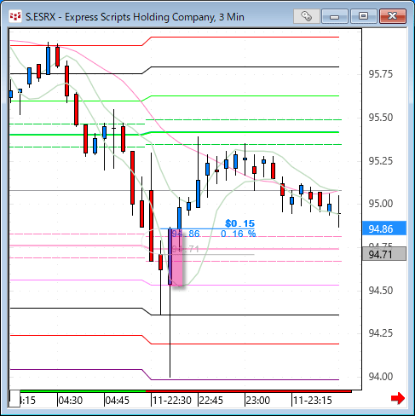Select the blue 94.86 price marker
The width and height of the screenshot is (415, 416).
click(384, 228)
